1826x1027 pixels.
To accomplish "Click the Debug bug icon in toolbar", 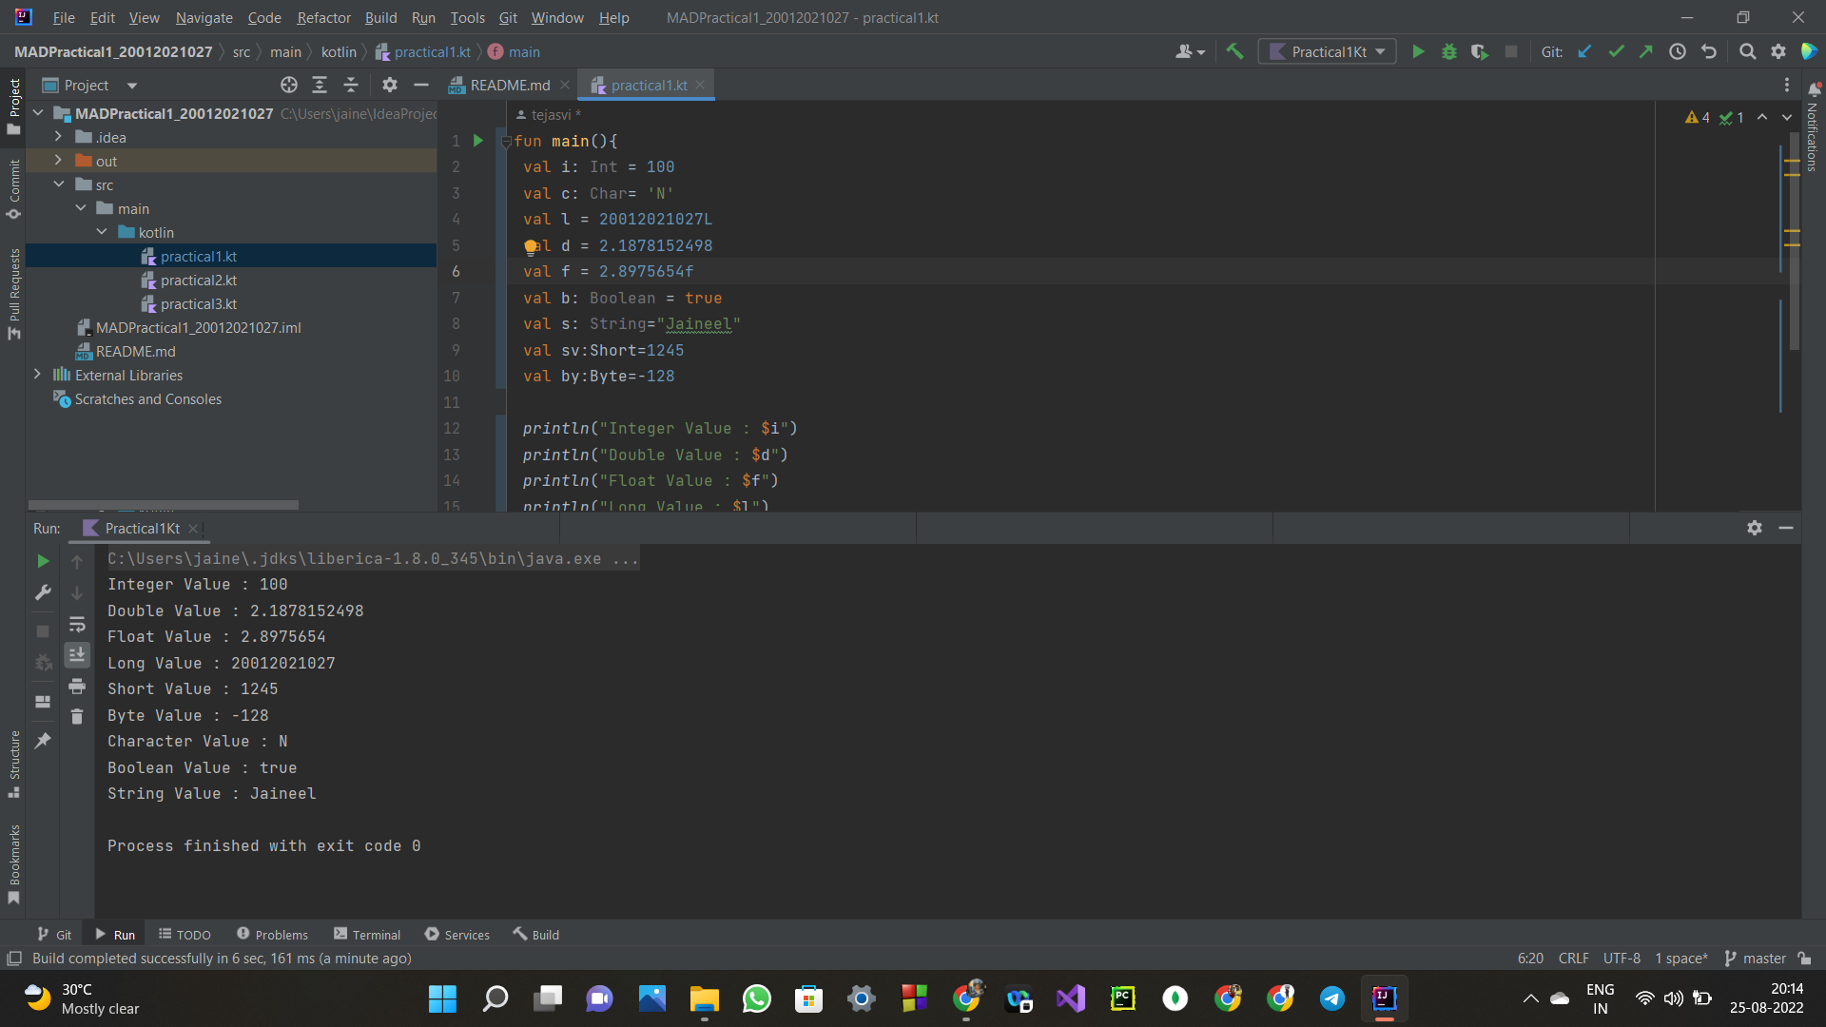I will click(1449, 51).
